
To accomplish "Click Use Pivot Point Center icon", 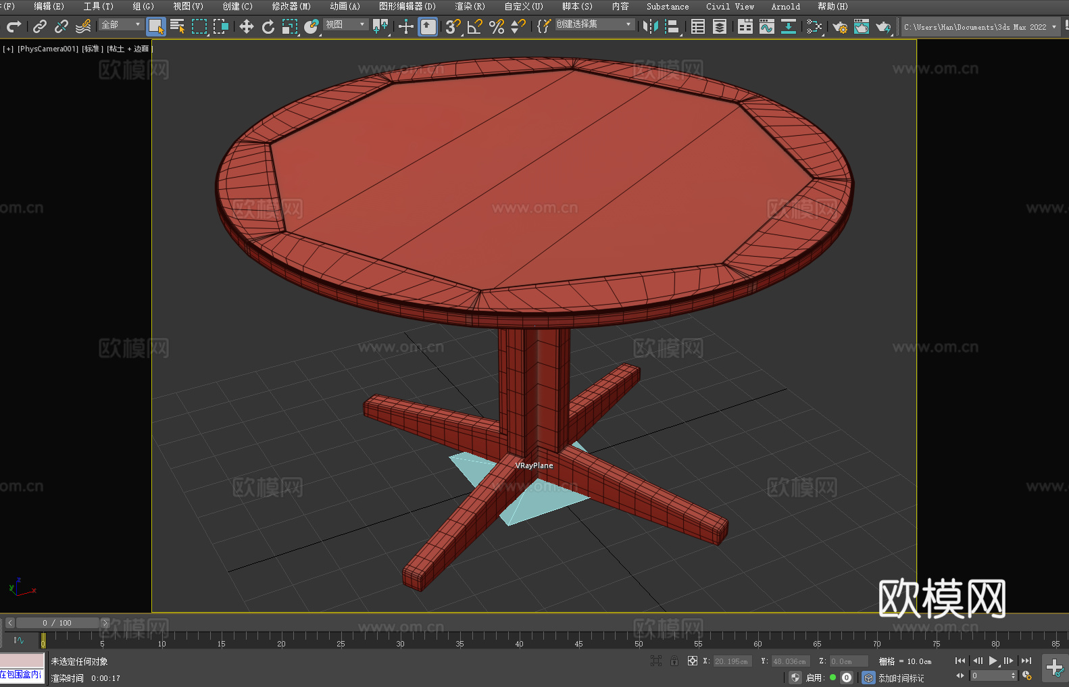I will (381, 27).
